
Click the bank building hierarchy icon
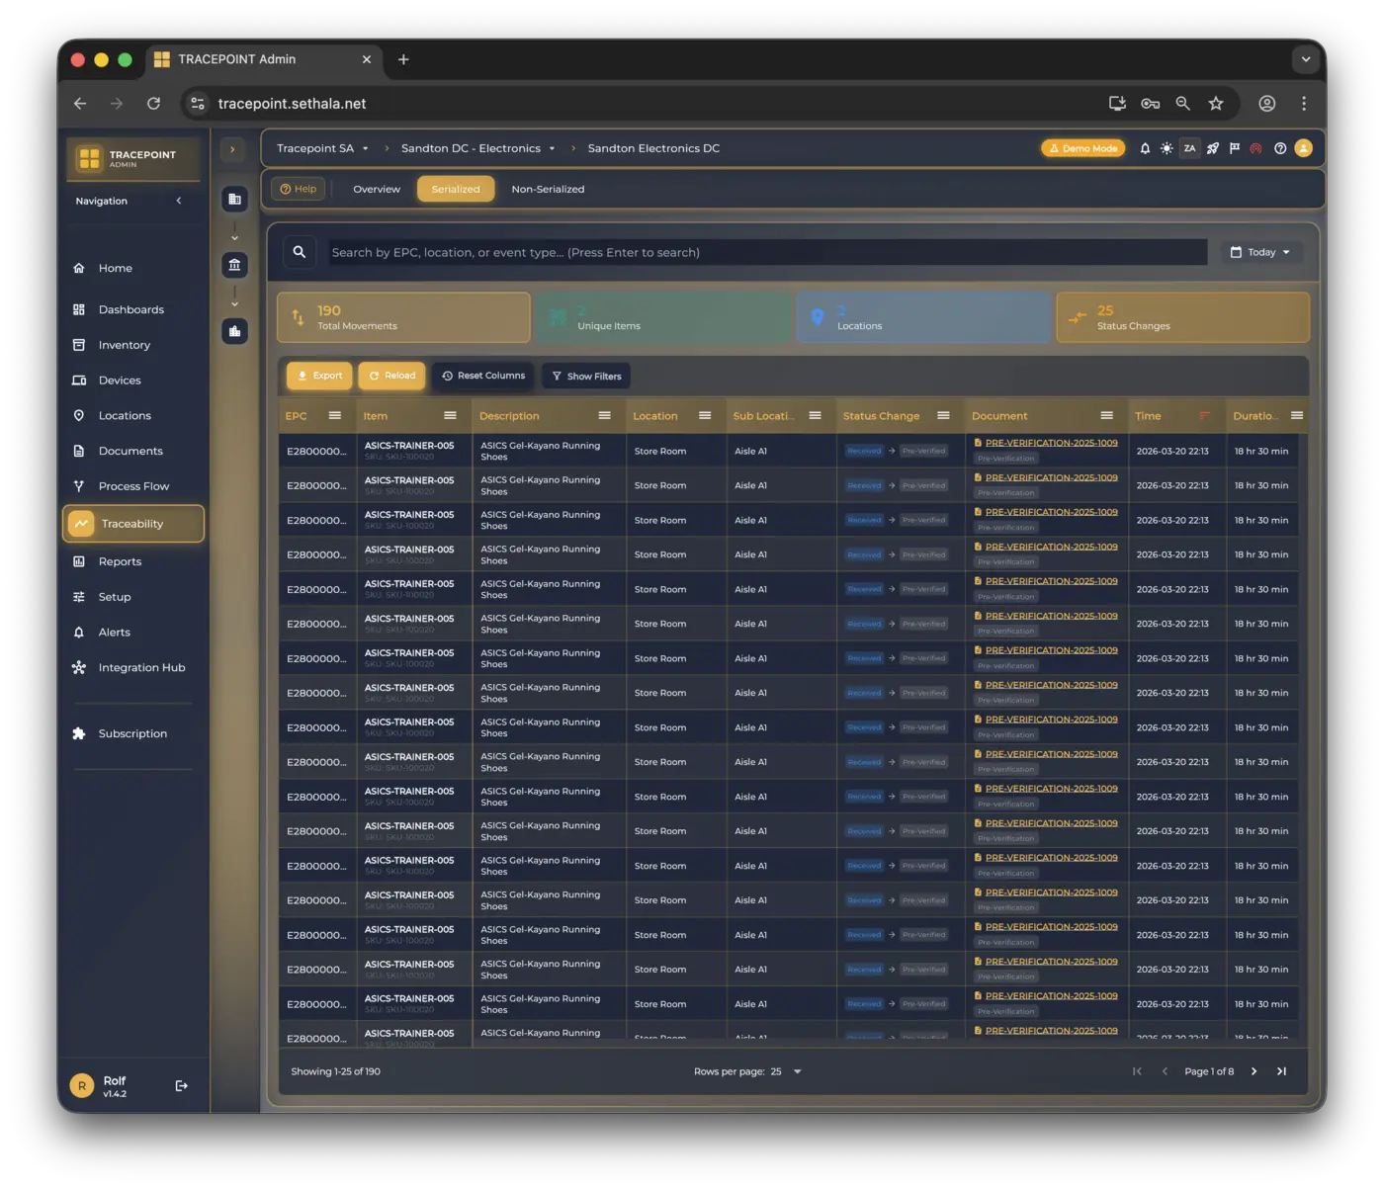pyautogui.click(x=234, y=265)
